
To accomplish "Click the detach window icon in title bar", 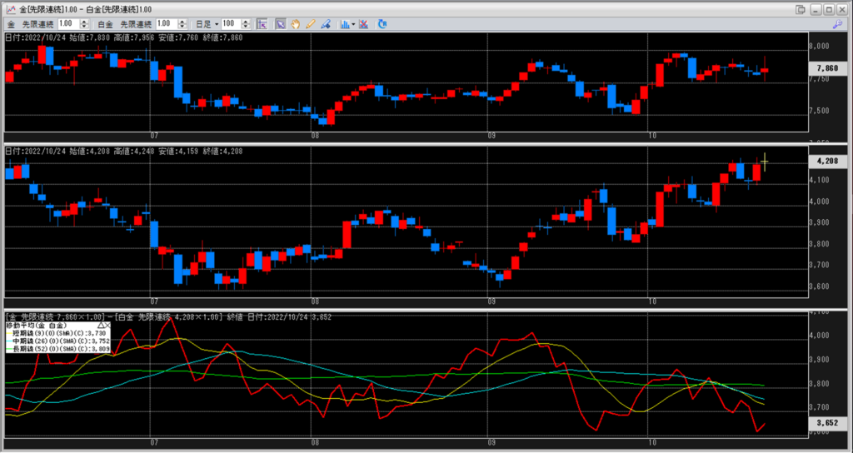I will 801,8.
